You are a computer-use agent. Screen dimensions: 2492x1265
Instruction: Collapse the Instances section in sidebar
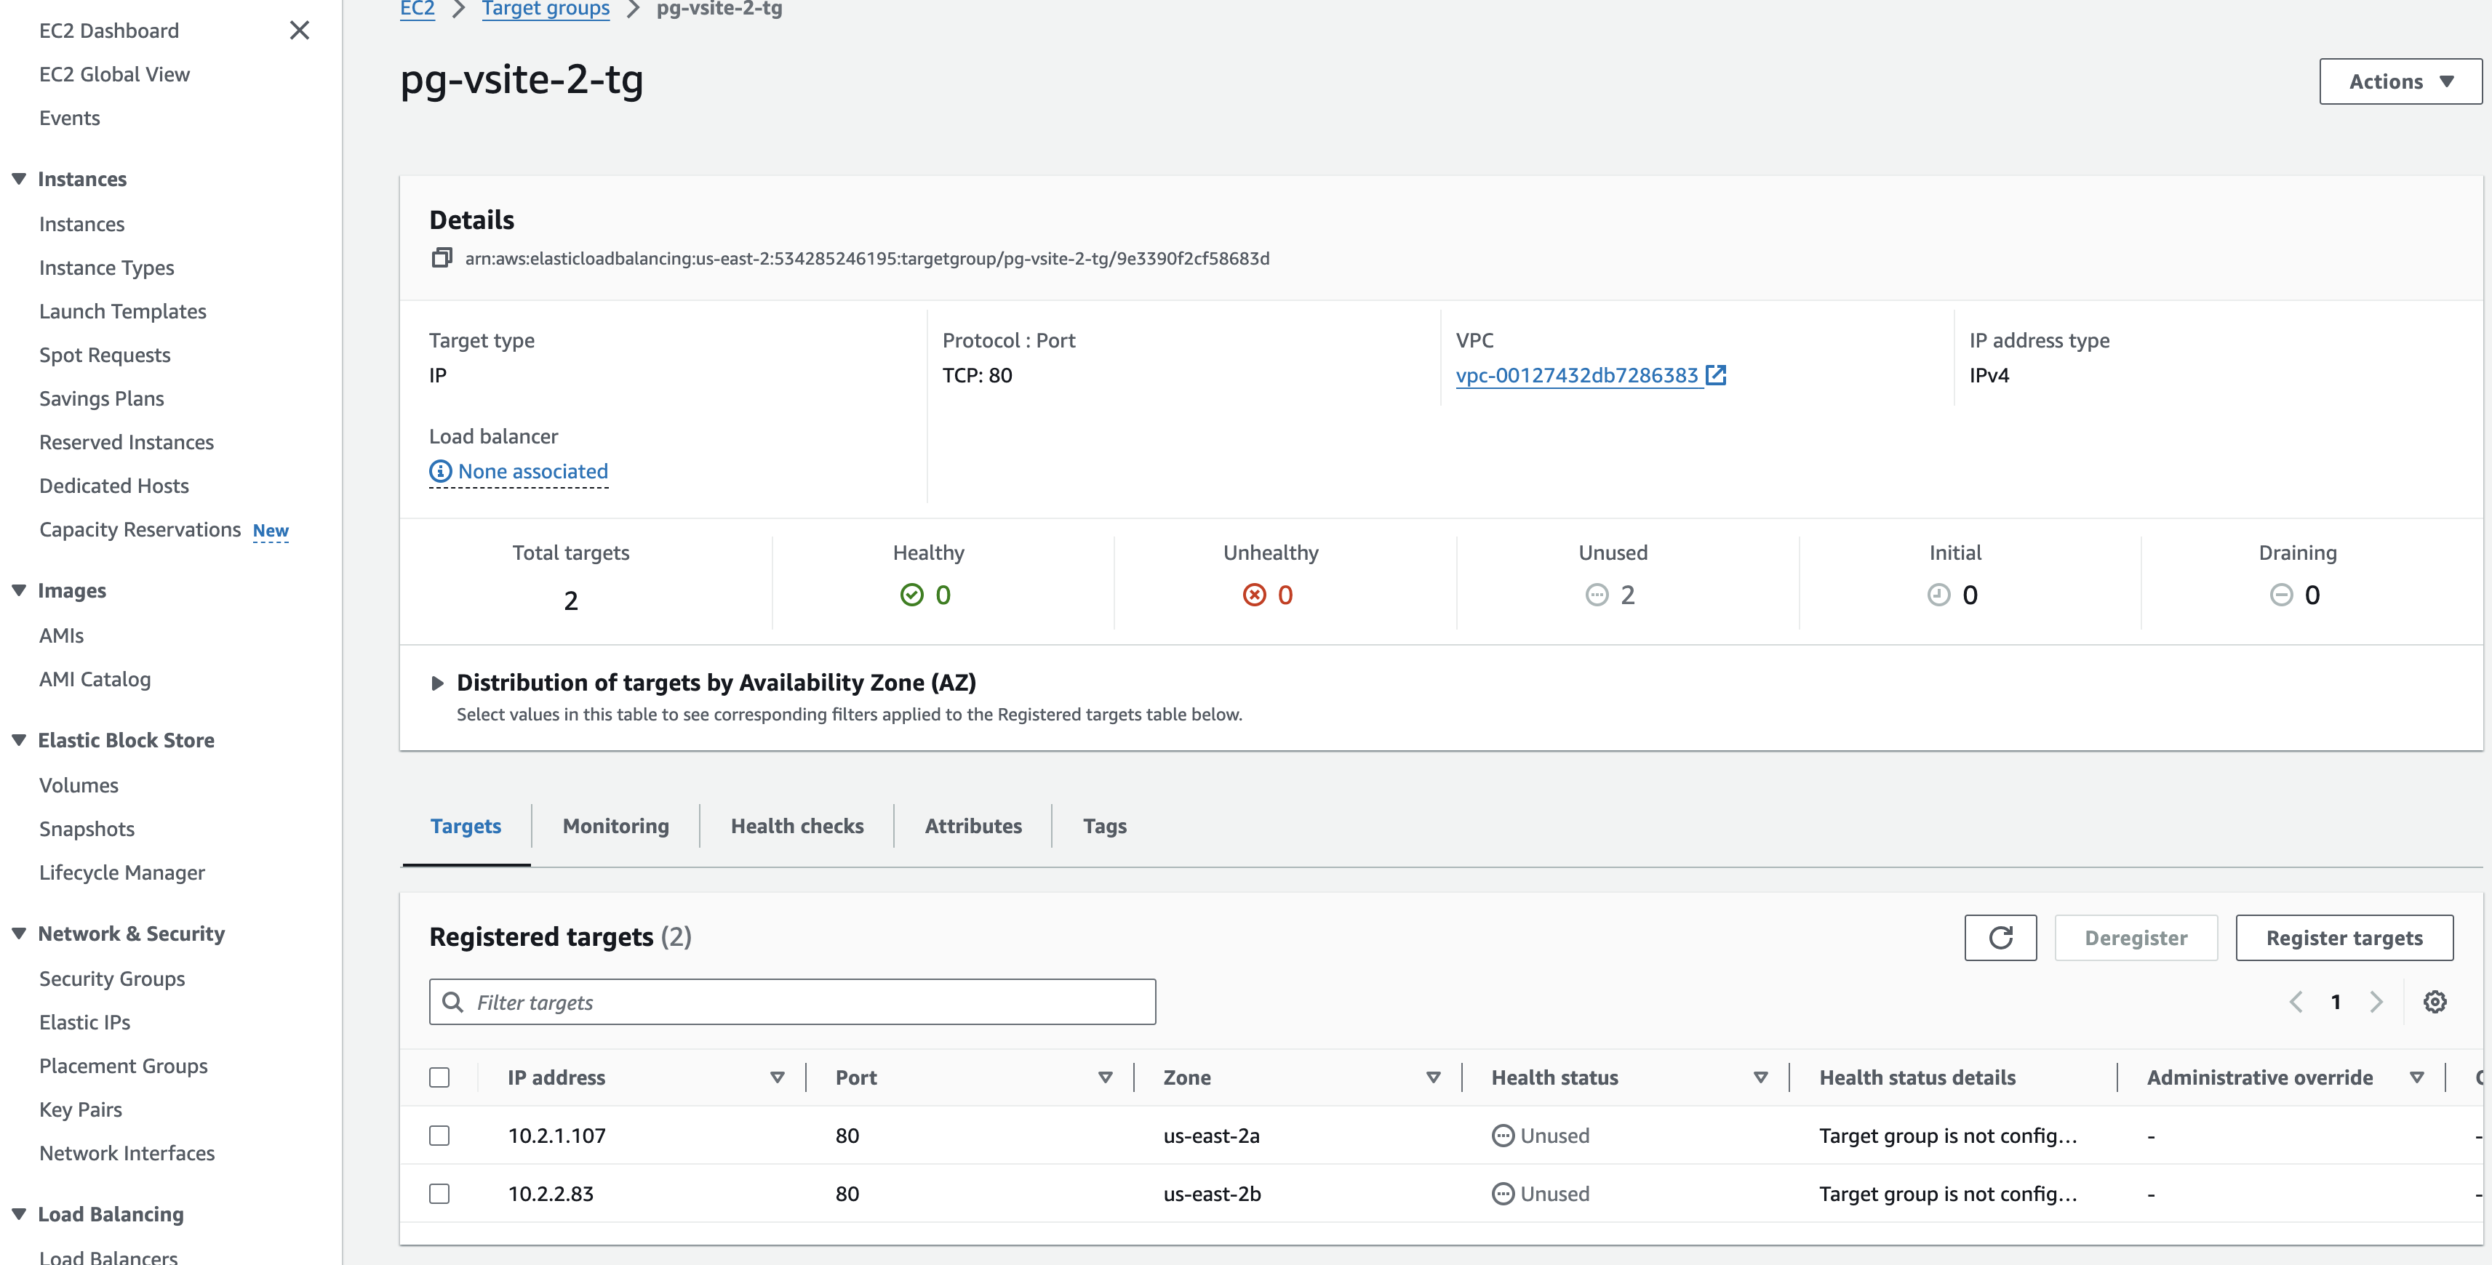click(18, 178)
